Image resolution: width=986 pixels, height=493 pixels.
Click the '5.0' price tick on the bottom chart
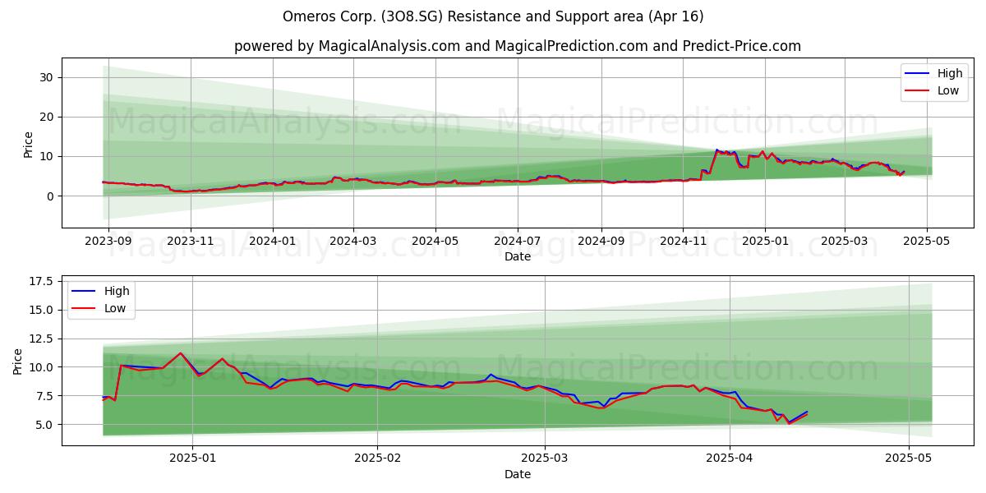tap(45, 425)
